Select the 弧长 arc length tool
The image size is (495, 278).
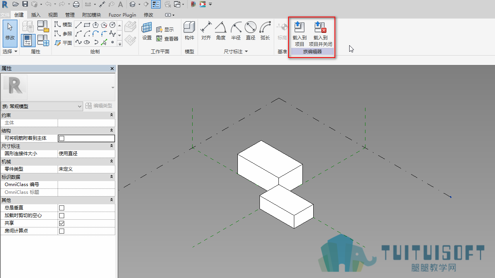(265, 31)
